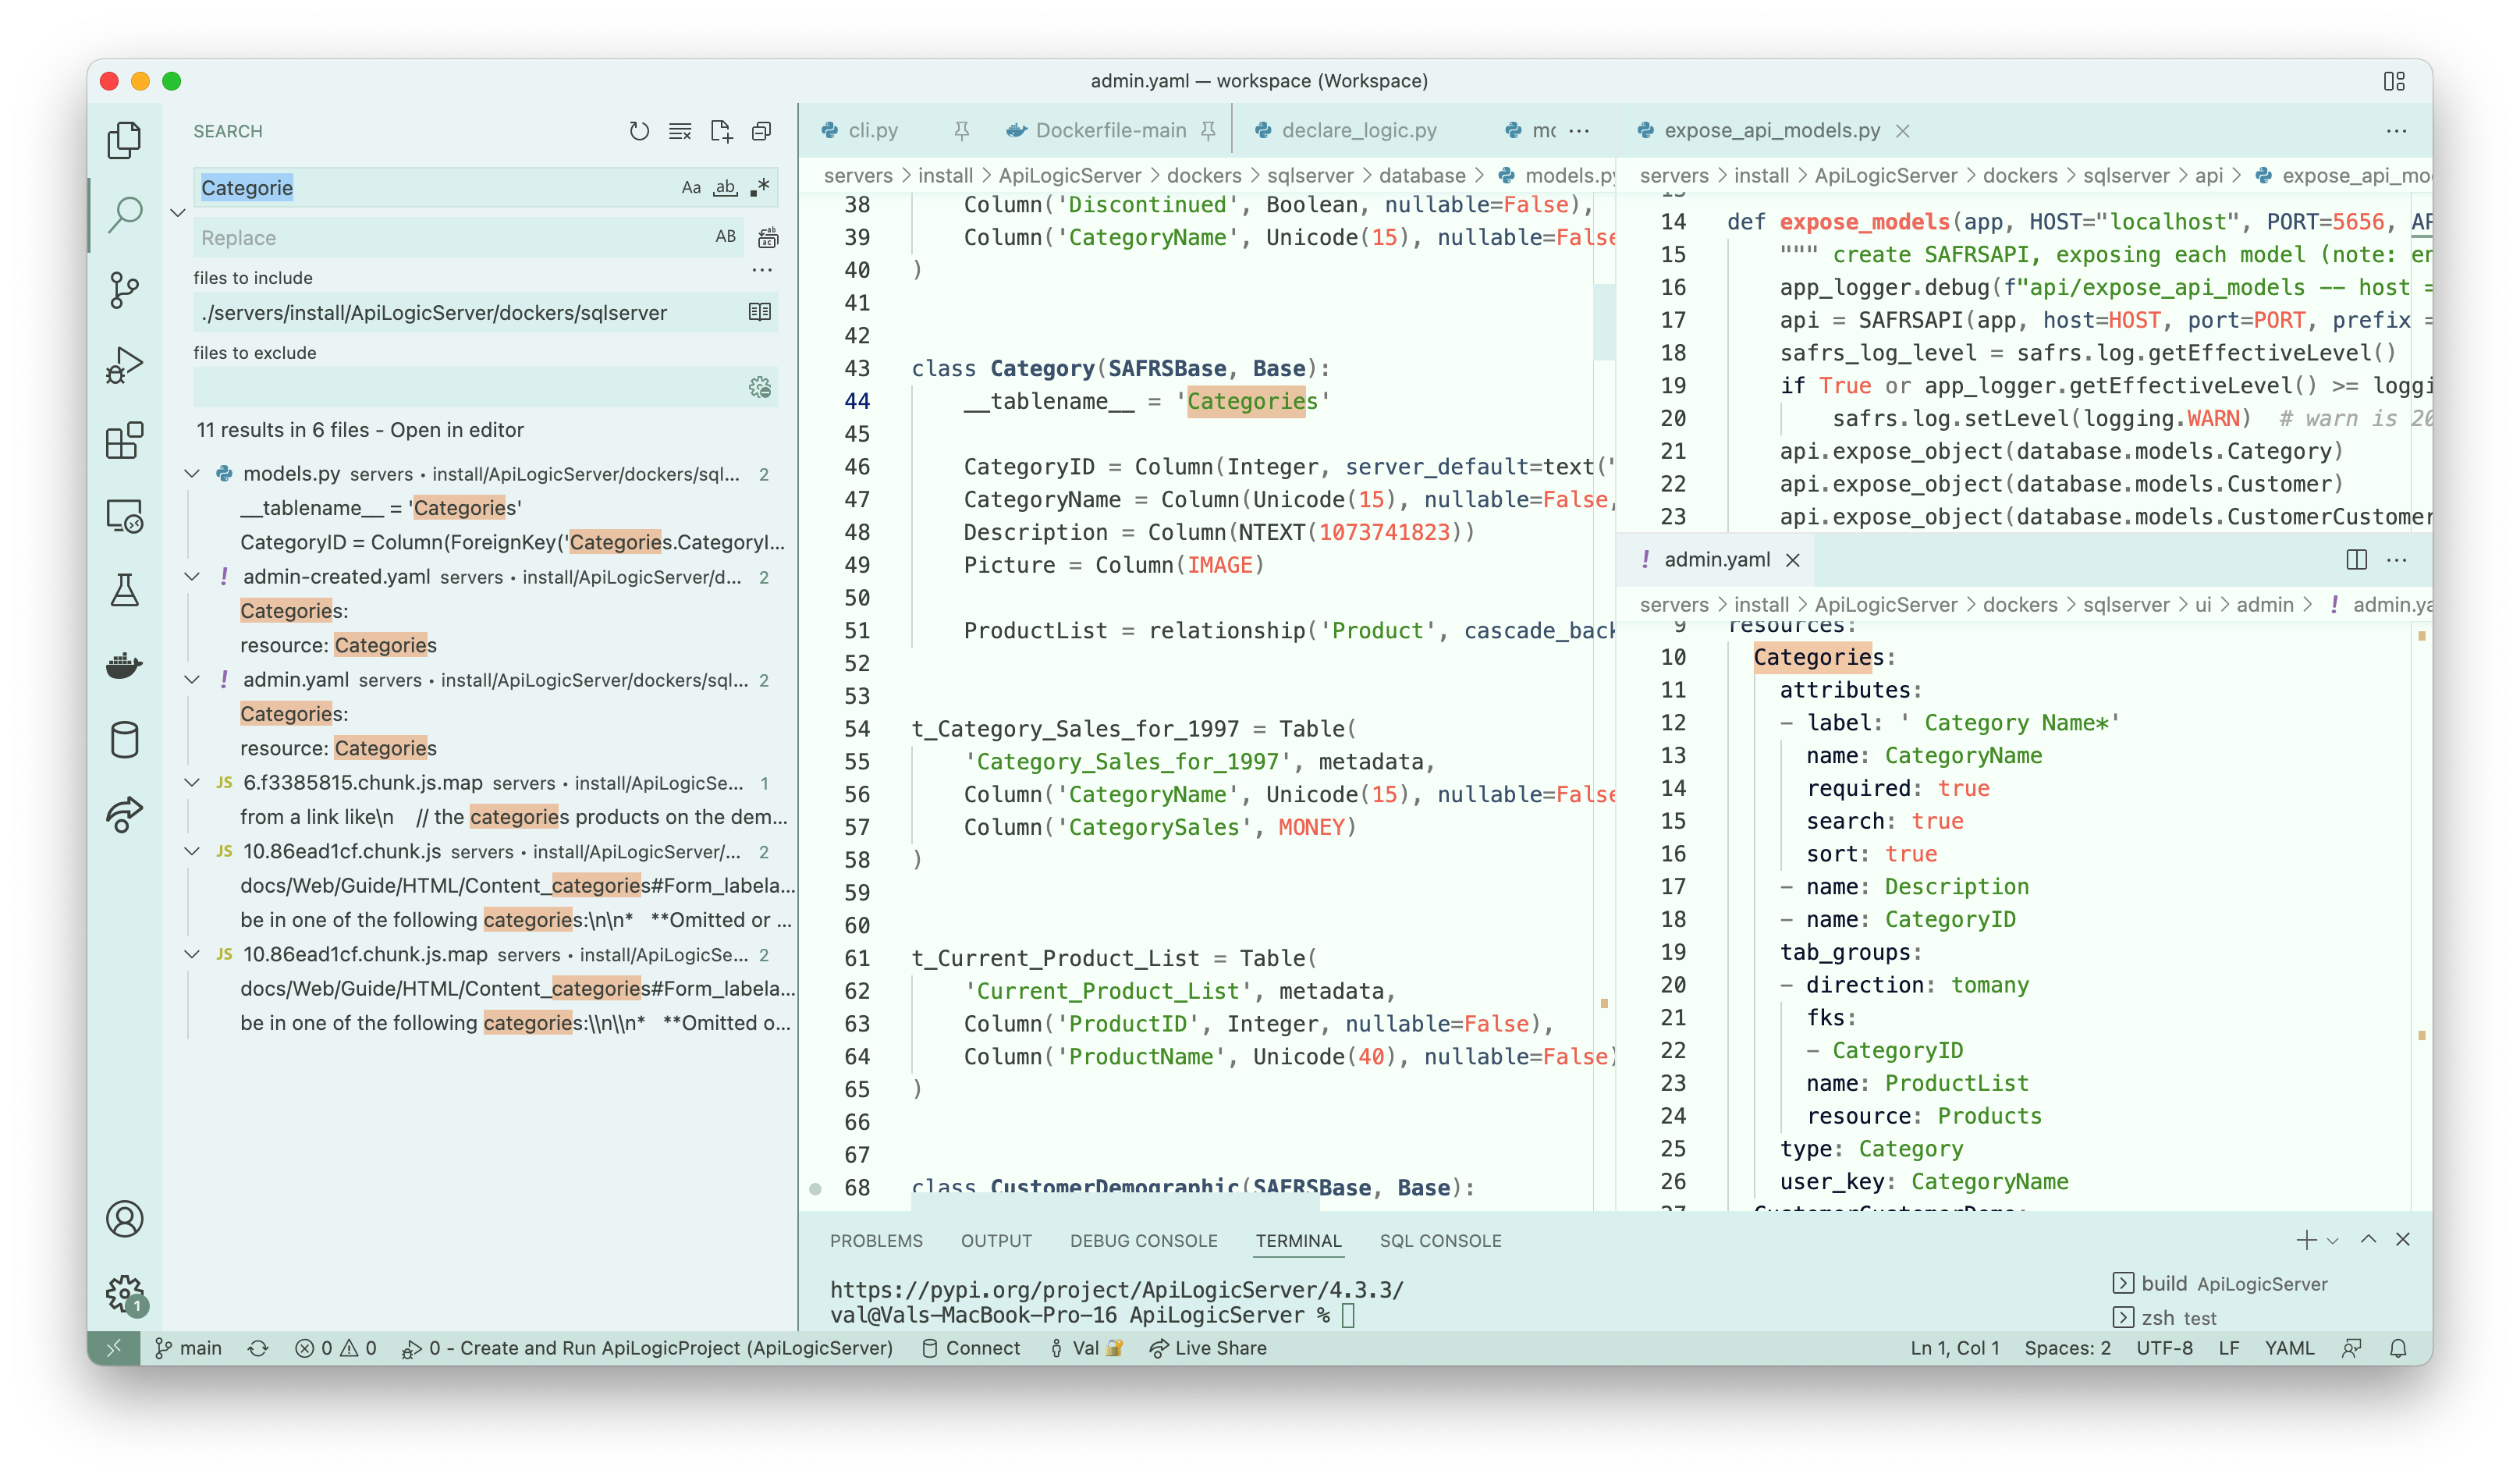
Task: Open the new terminal launch profile dropdown
Action: (2333, 1241)
